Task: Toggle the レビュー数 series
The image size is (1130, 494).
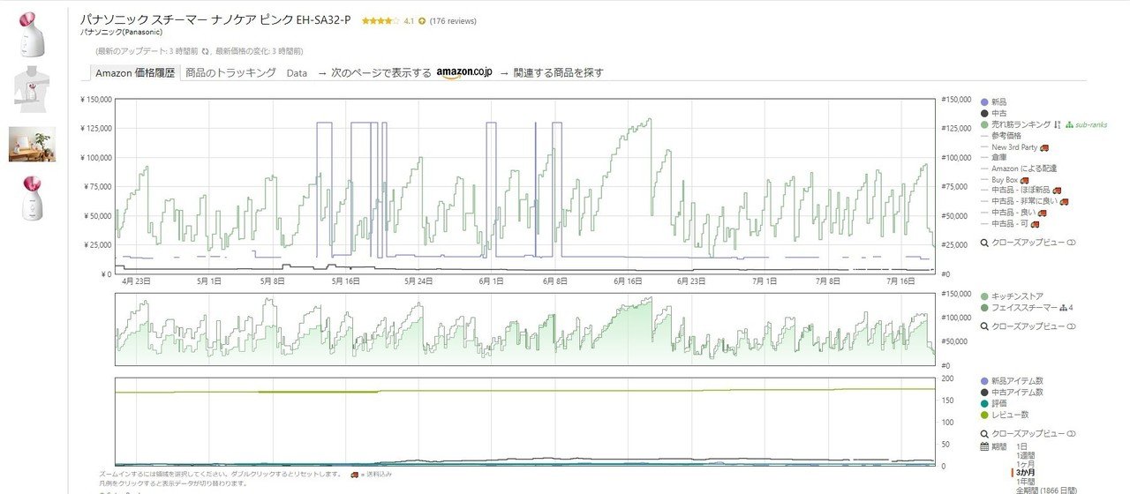Action: 1004,415
